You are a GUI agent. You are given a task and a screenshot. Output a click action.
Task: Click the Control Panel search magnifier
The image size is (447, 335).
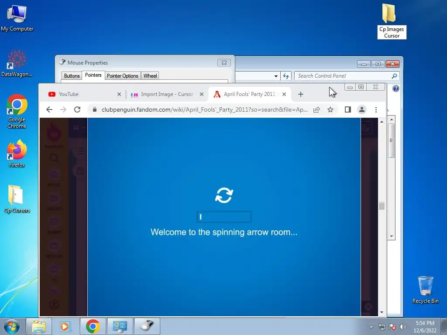pos(394,76)
